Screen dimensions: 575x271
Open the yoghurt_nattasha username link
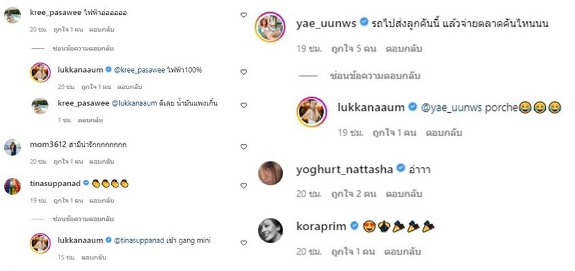pos(344,170)
